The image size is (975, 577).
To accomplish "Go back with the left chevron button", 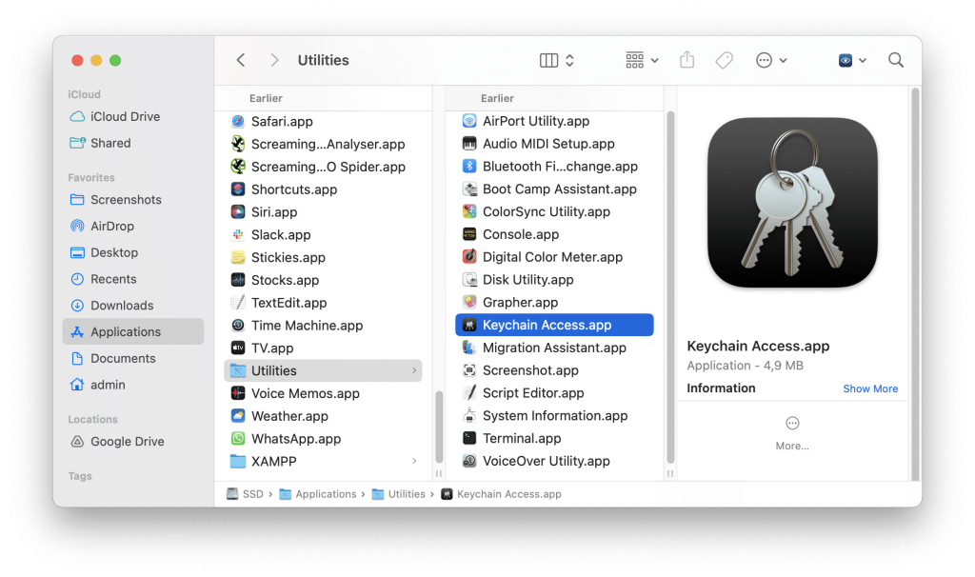I will 241,60.
